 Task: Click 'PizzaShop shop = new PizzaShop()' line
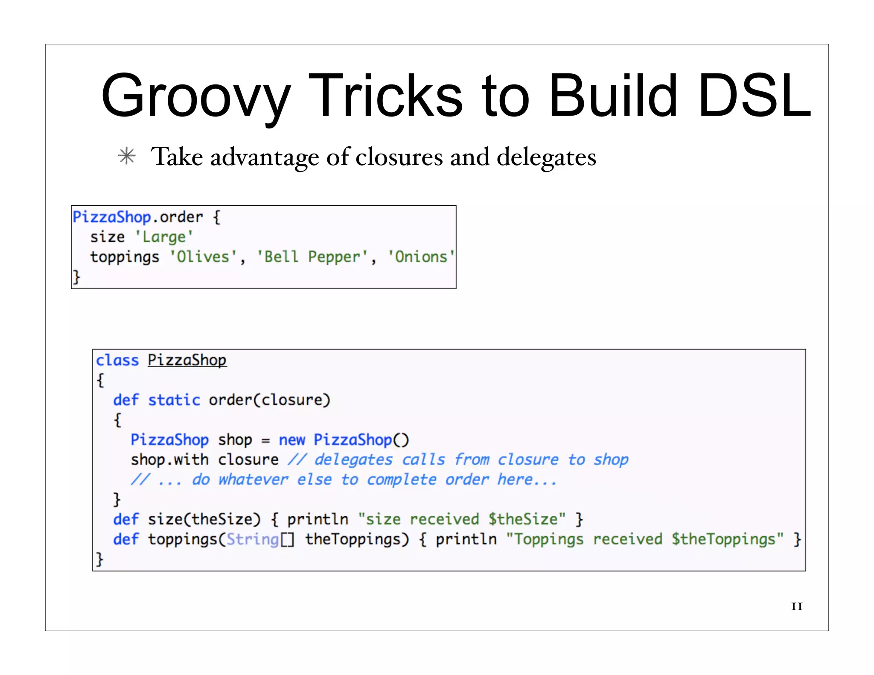[270, 440]
